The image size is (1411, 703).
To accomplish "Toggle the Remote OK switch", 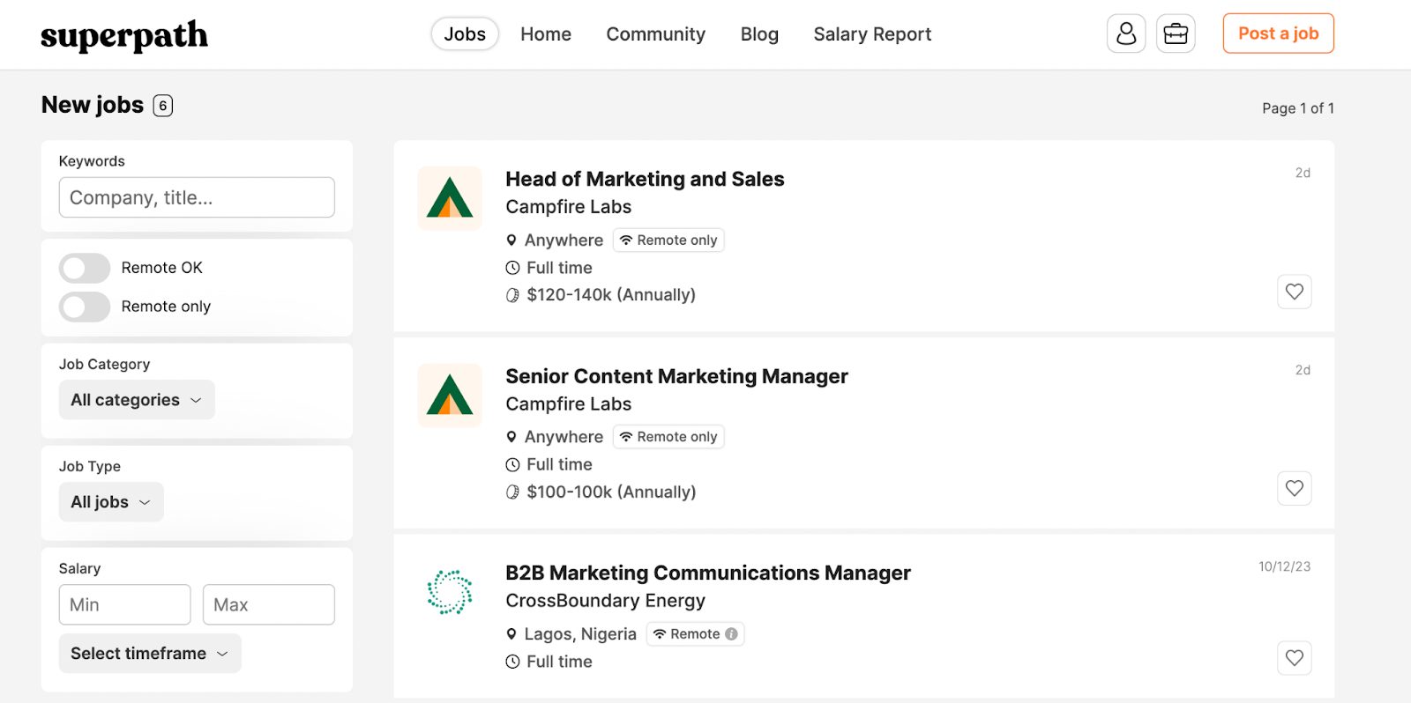I will (85, 268).
